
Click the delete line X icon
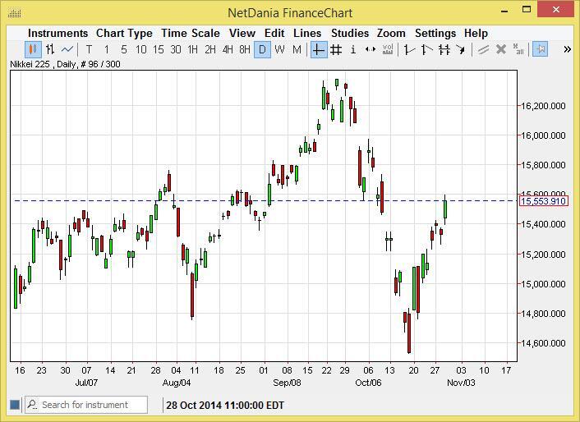point(500,49)
